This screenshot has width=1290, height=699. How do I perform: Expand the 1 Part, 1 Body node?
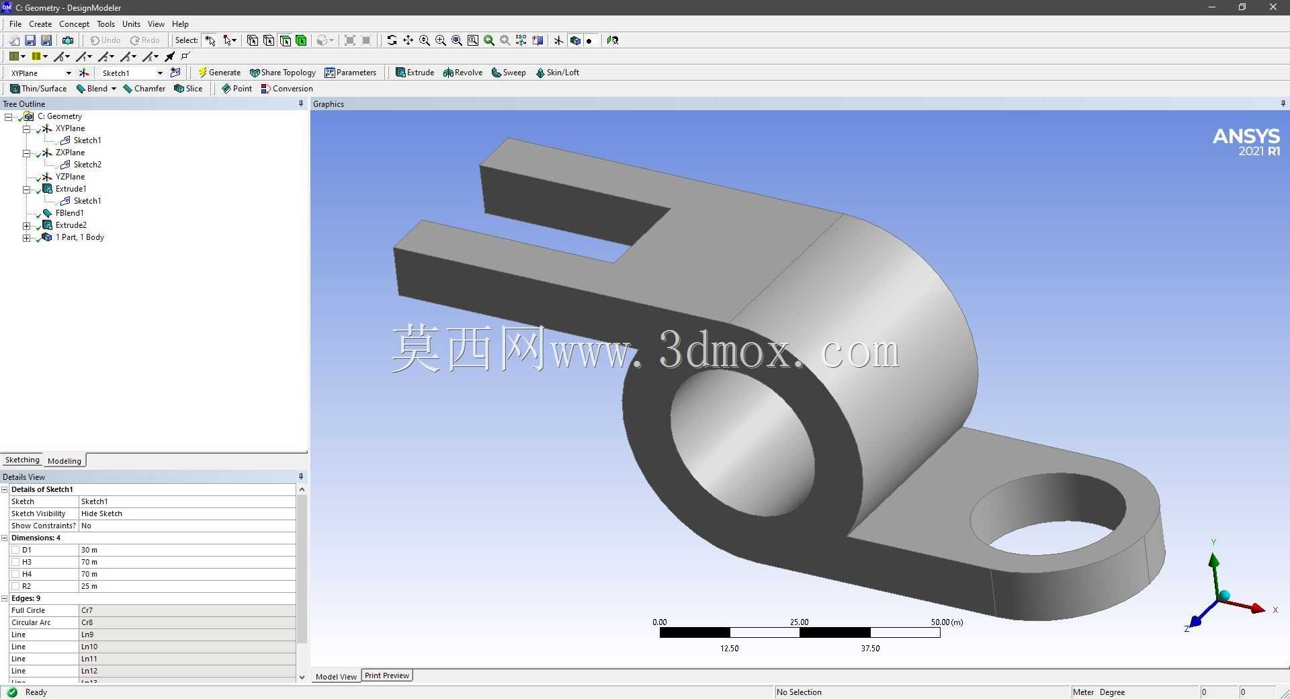(27, 237)
